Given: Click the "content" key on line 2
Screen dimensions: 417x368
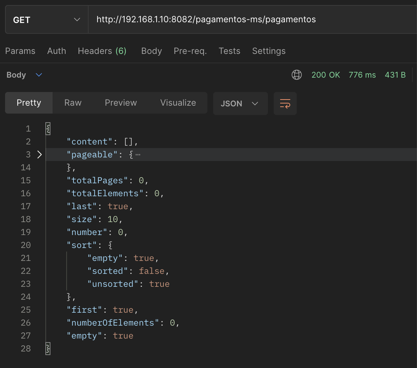Looking at the screenshot, I should (90, 142).
